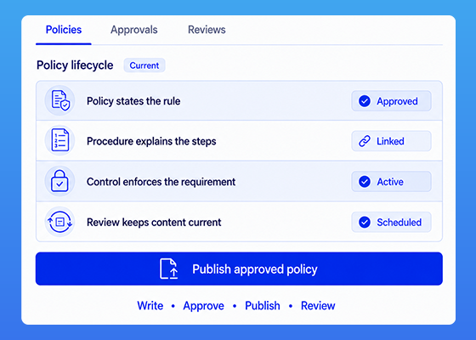Click the upload document icon on Publish button

click(x=169, y=269)
